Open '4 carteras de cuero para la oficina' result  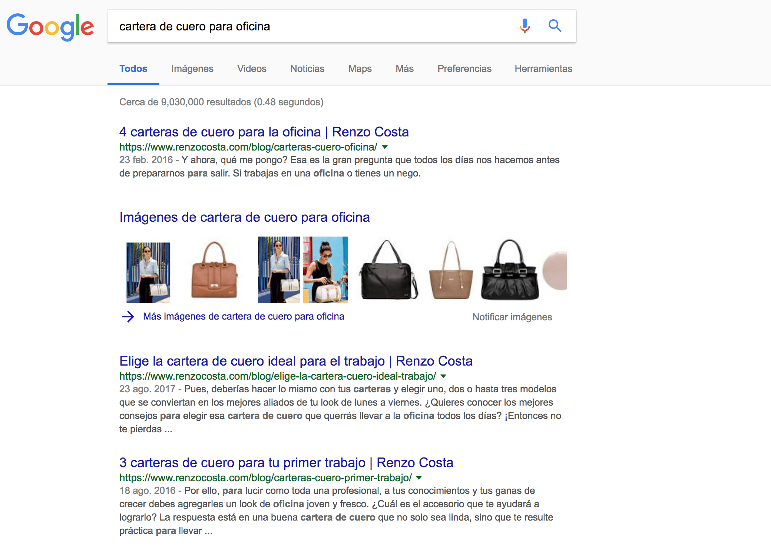[x=264, y=132]
